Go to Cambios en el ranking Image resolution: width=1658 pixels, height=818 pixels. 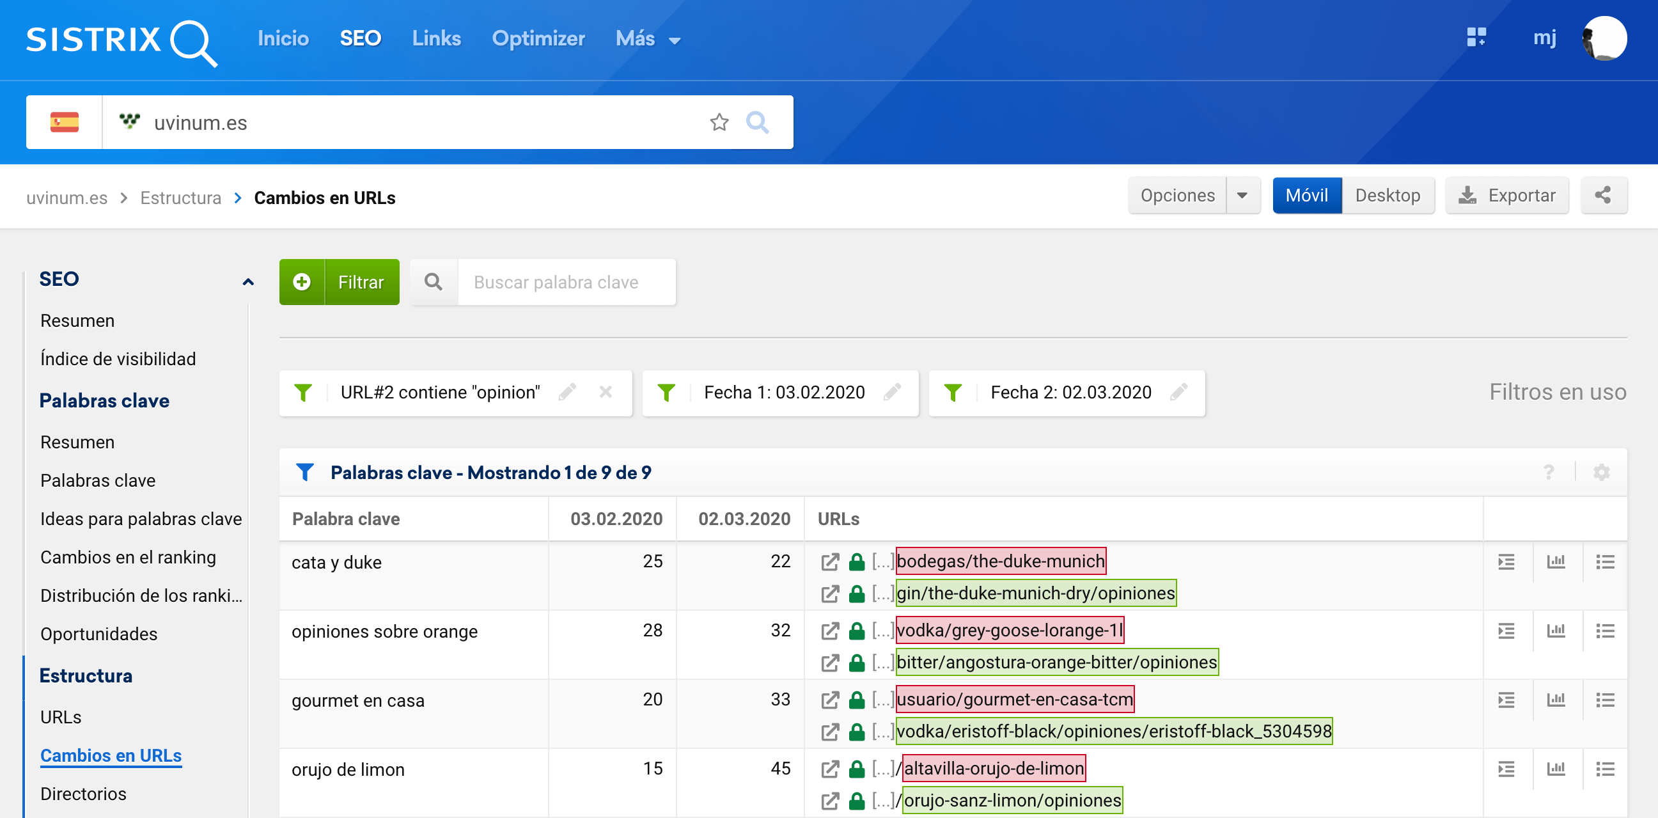128,556
